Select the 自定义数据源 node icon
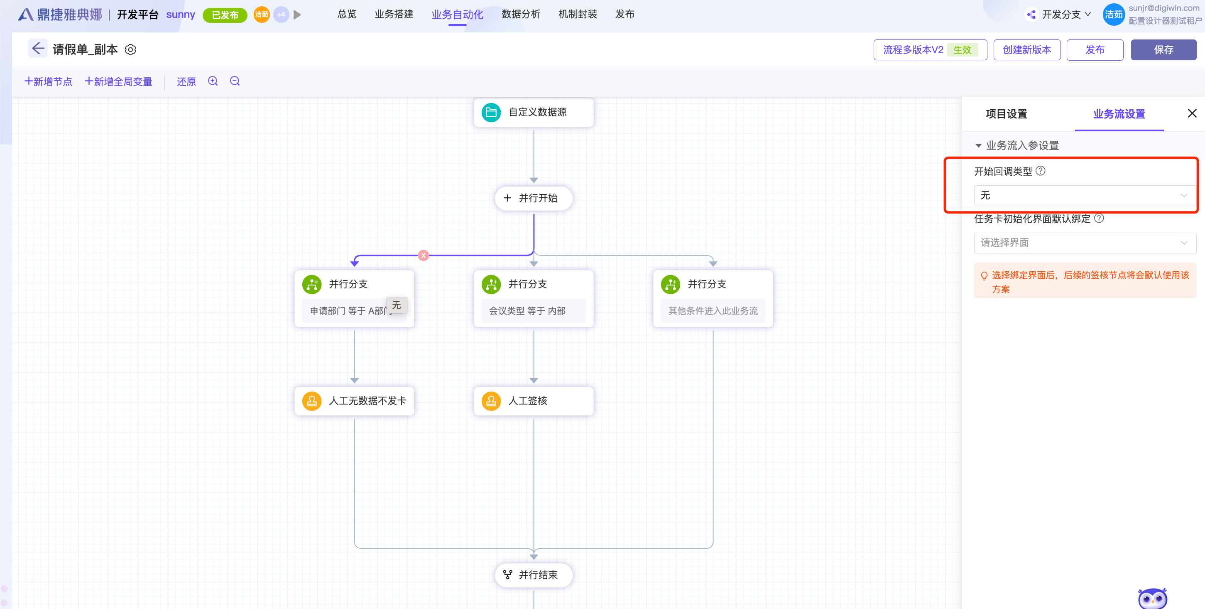Viewport: 1205px width, 609px height. [491, 112]
